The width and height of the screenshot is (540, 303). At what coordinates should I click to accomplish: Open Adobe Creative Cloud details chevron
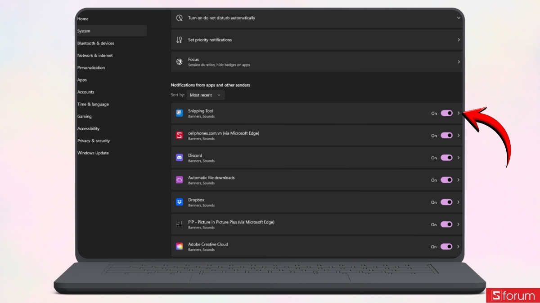point(459,246)
